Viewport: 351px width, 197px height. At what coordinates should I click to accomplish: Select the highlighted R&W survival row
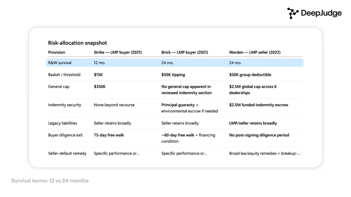(x=175, y=63)
